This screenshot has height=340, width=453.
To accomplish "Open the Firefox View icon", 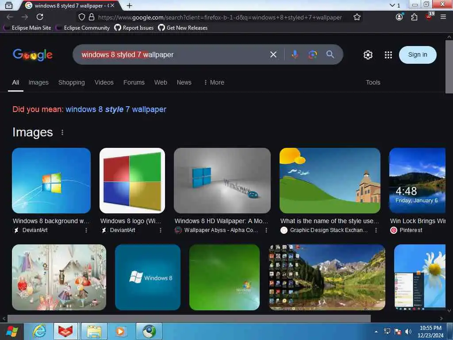I will tap(9, 5).
